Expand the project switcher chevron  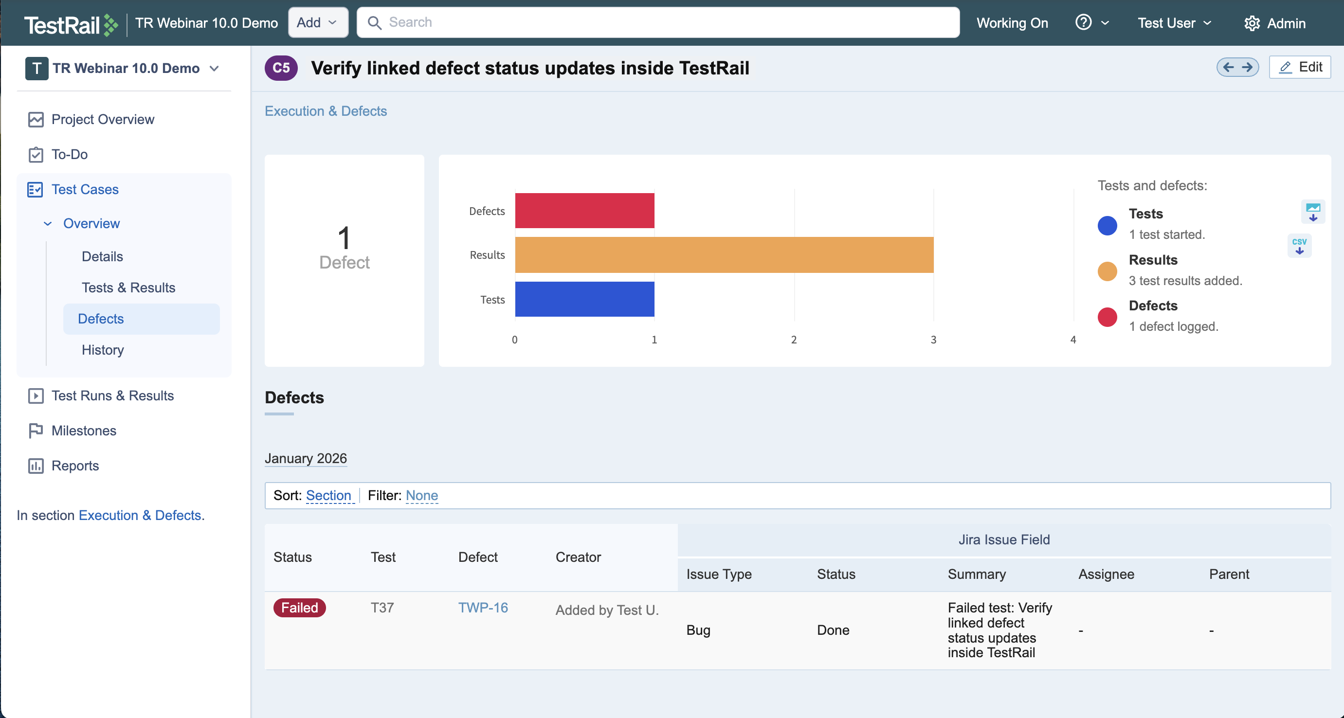click(214, 68)
